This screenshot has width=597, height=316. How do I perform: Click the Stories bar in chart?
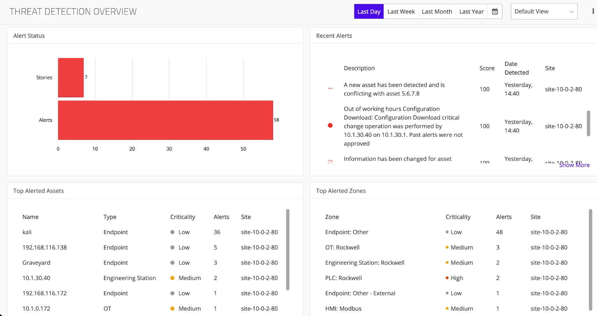(x=71, y=78)
